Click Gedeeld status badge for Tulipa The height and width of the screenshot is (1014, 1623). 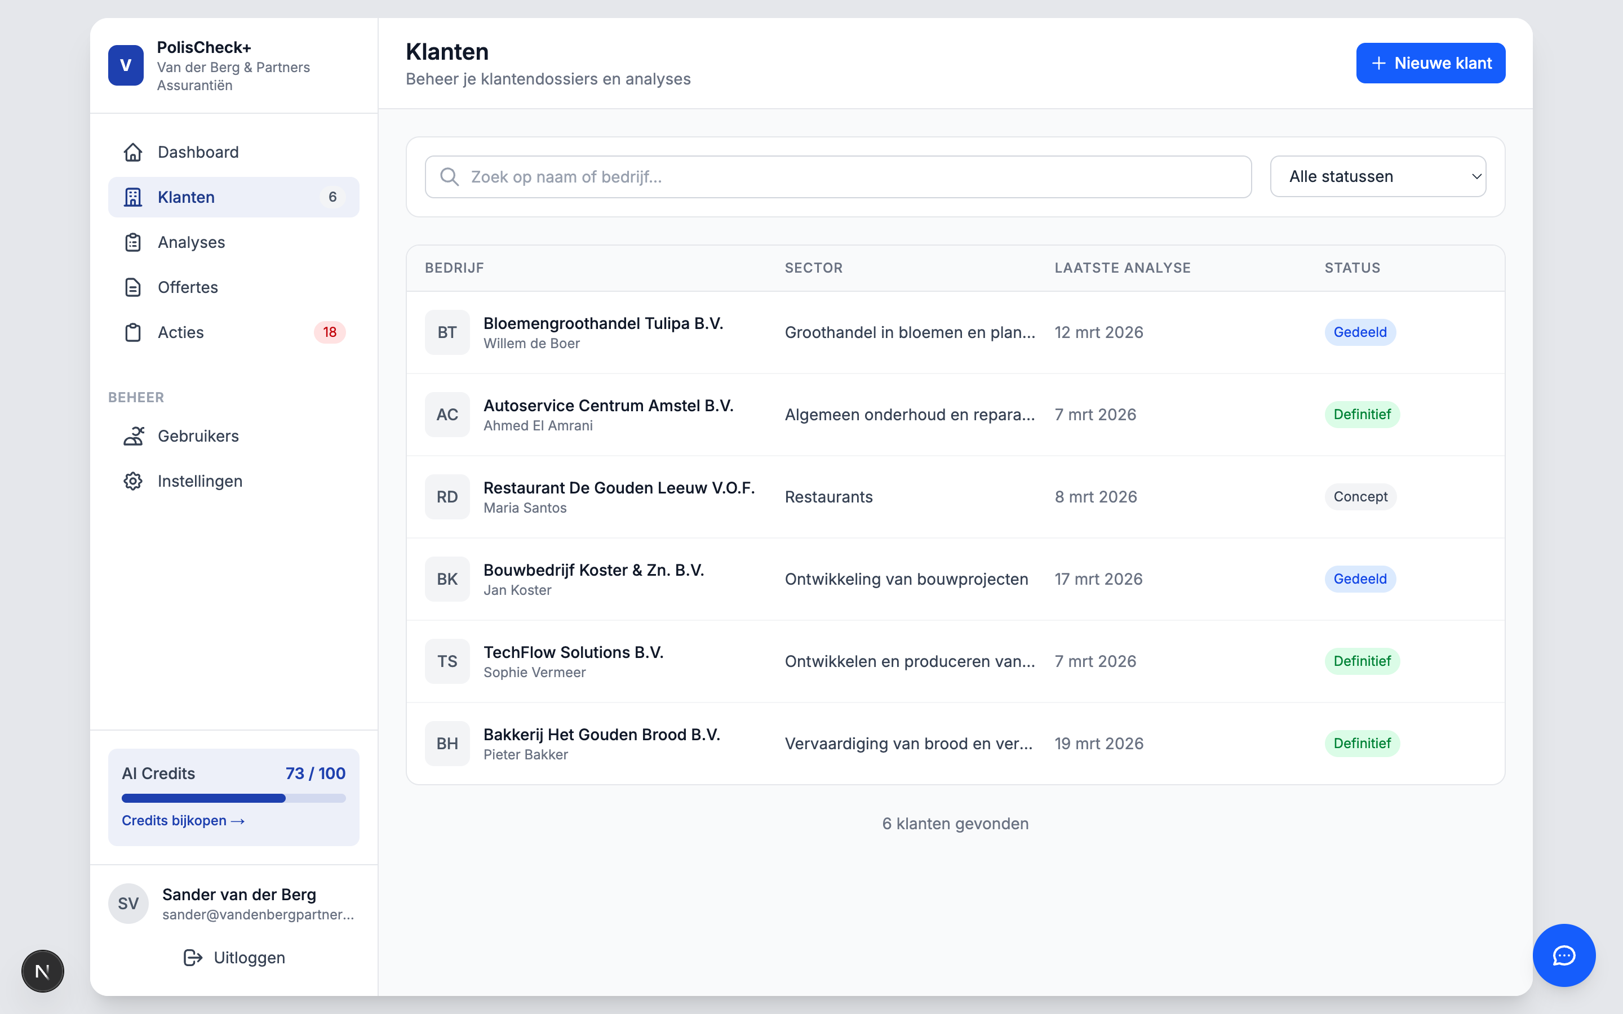click(x=1359, y=332)
